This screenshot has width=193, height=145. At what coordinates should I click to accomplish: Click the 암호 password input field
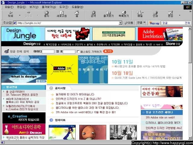pos(69,52)
